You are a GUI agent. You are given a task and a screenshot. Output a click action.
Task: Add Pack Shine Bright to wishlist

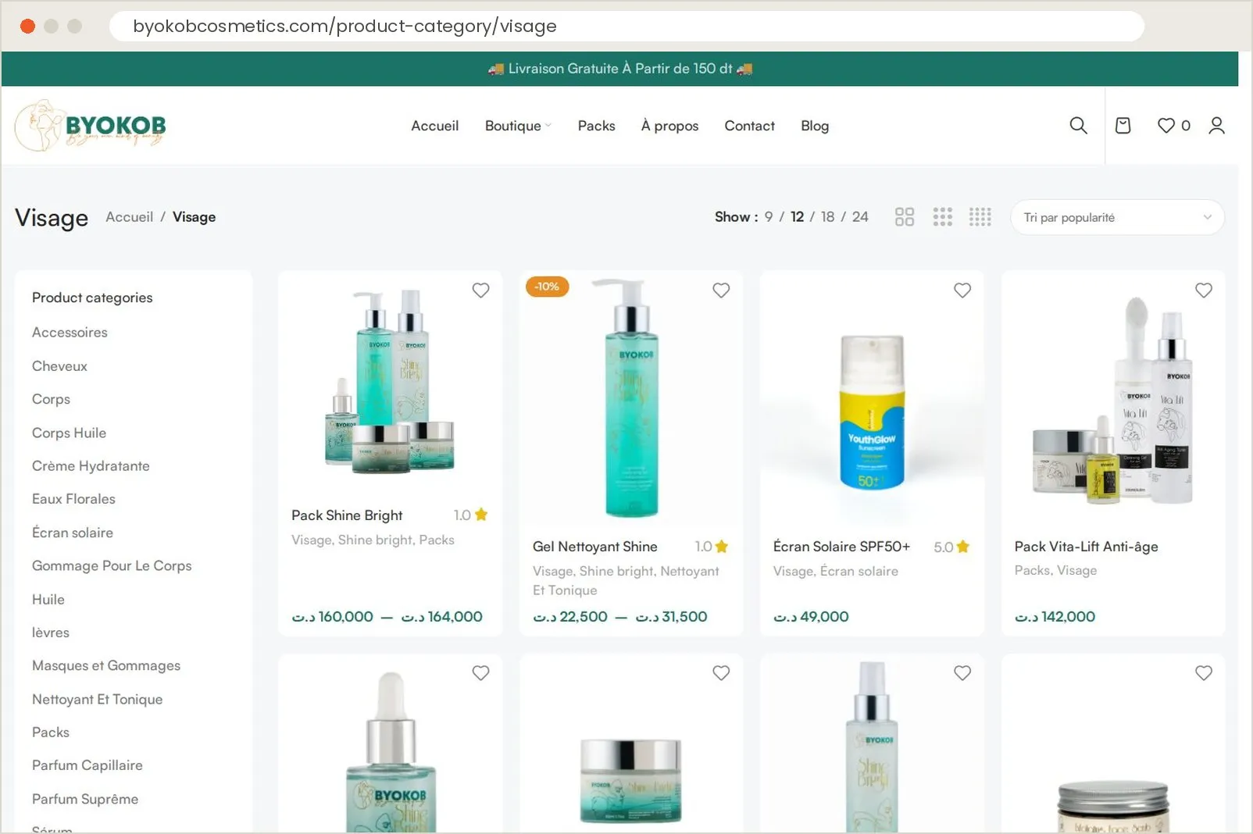[480, 290]
